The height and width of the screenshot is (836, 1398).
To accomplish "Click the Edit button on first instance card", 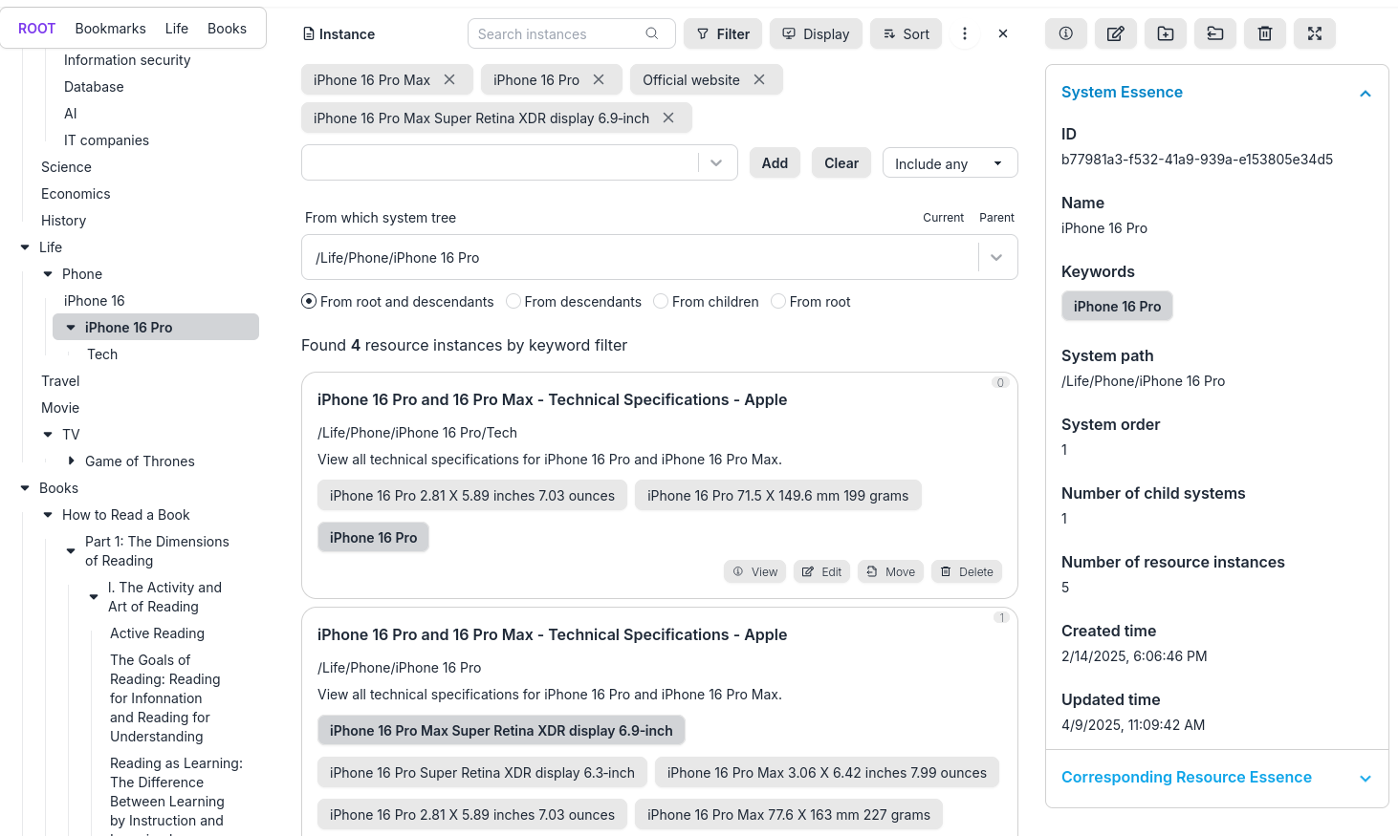I will (821, 571).
